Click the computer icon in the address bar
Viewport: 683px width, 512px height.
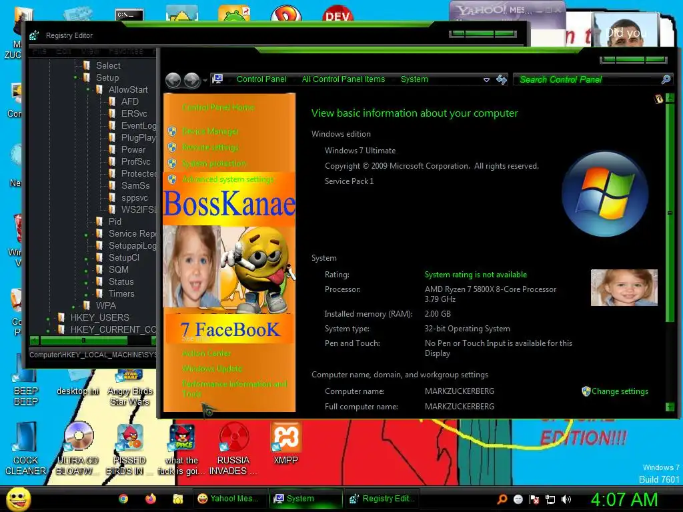coord(217,79)
